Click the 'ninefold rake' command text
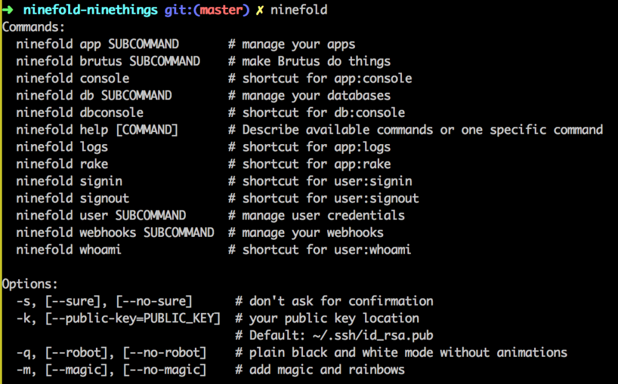618x384 pixels. click(62, 164)
